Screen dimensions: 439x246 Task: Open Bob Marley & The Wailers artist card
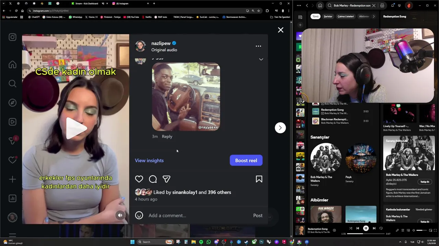[326, 166]
